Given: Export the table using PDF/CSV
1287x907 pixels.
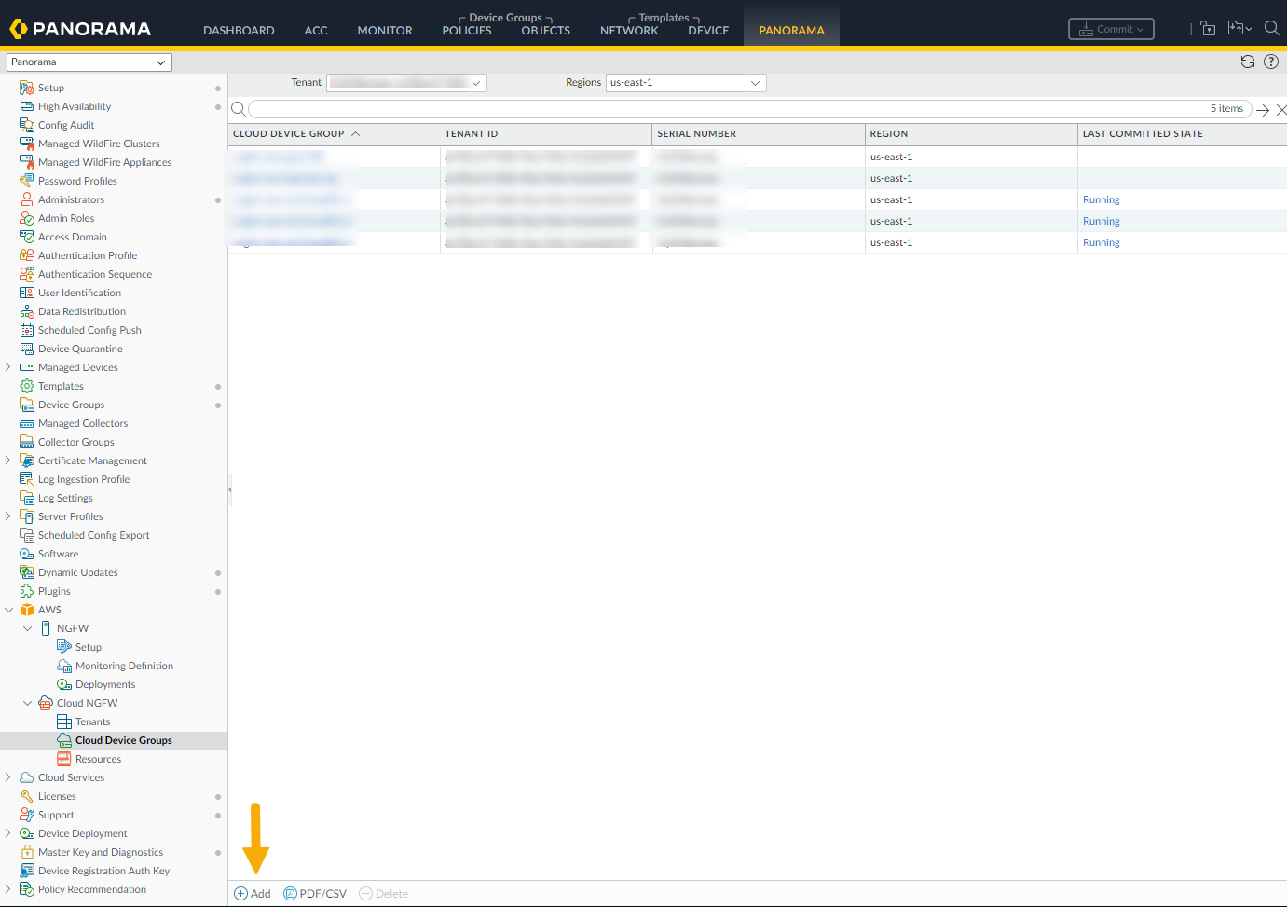Looking at the screenshot, I should pyautogui.click(x=315, y=893).
